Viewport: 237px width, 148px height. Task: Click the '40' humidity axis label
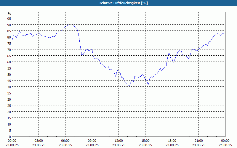click(9, 87)
